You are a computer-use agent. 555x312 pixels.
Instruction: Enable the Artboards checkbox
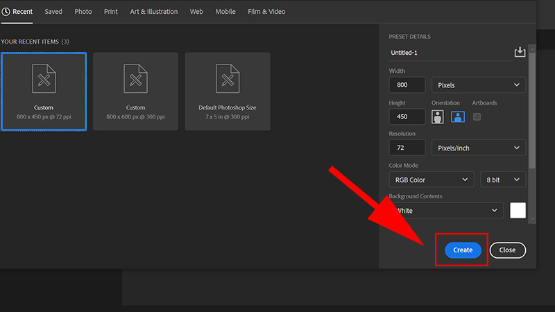tap(477, 116)
